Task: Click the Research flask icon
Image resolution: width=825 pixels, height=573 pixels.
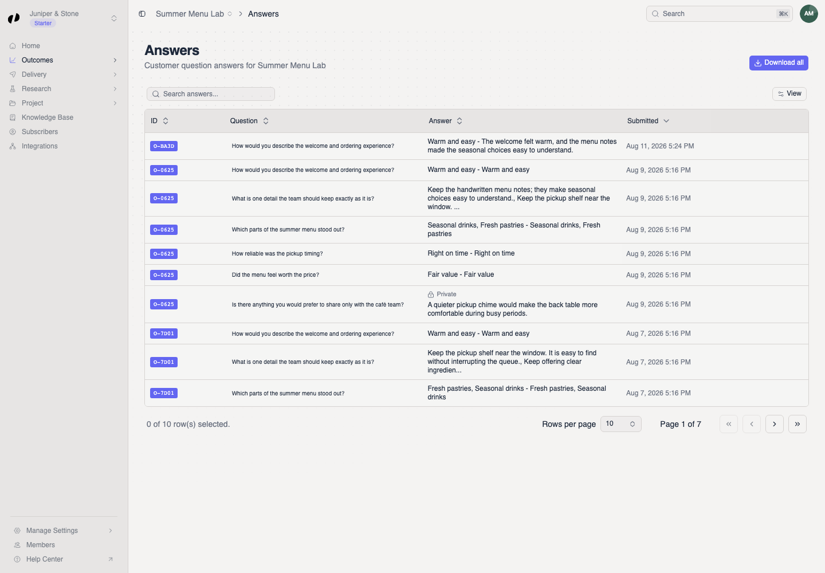Action: (13, 89)
